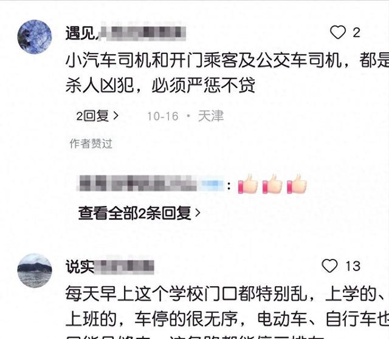Expand the 2回复 replies link
Image resolution: width=389 pixels, height=339 pixels.
point(97,116)
